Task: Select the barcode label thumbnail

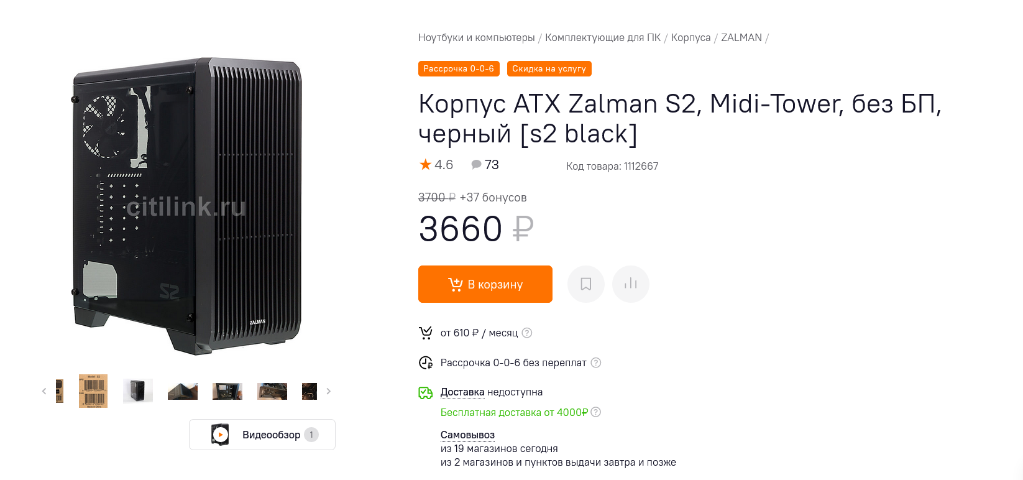Action: [x=93, y=391]
